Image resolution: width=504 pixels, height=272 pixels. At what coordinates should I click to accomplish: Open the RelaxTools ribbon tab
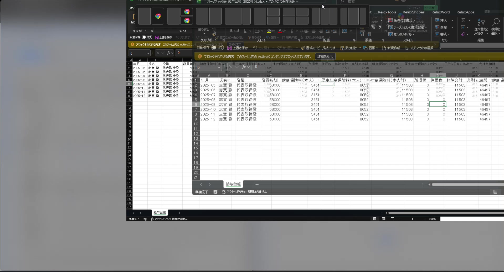(x=387, y=12)
